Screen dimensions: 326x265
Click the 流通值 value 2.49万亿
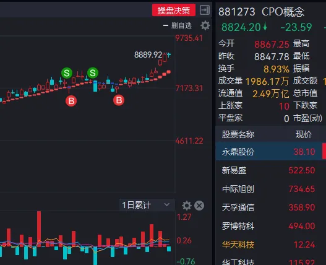[x=271, y=94]
